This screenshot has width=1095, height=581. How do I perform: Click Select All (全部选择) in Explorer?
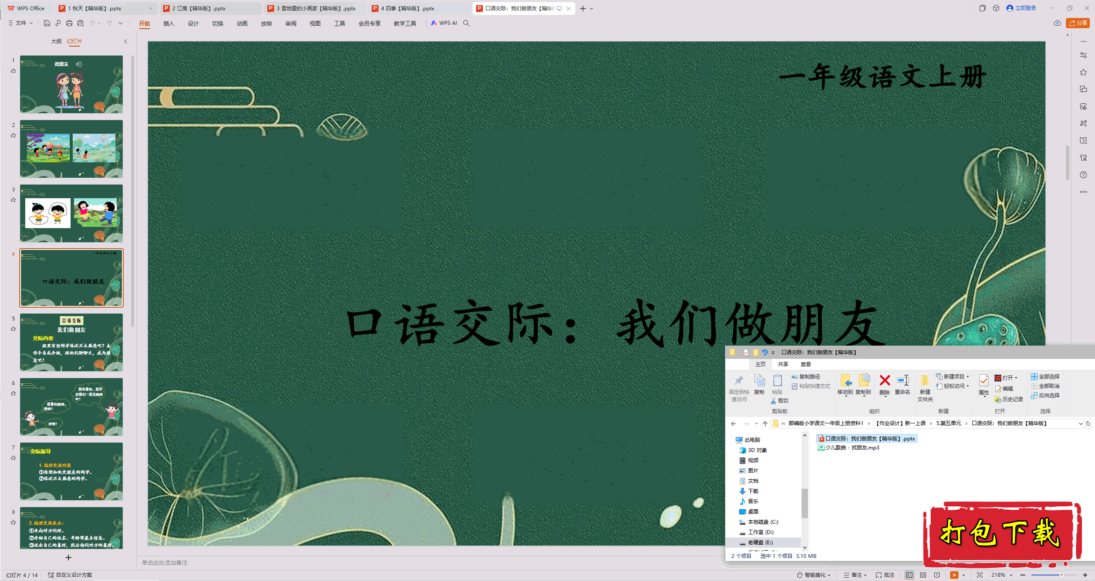[1045, 376]
